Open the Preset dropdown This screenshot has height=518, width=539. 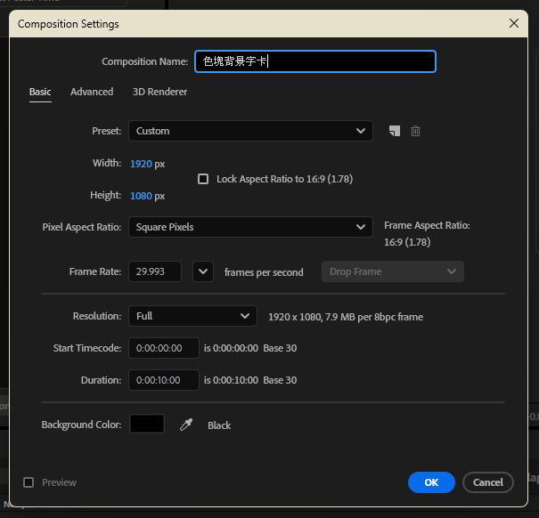[250, 131]
